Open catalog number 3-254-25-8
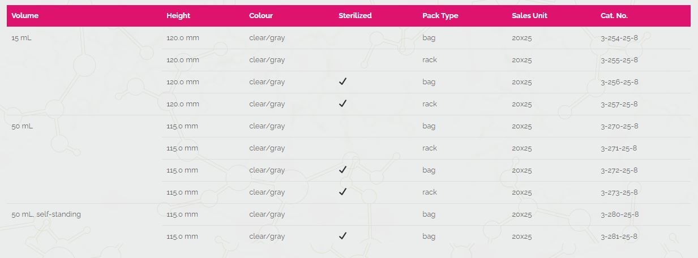This screenshot has width=698, height=258. 619,37
